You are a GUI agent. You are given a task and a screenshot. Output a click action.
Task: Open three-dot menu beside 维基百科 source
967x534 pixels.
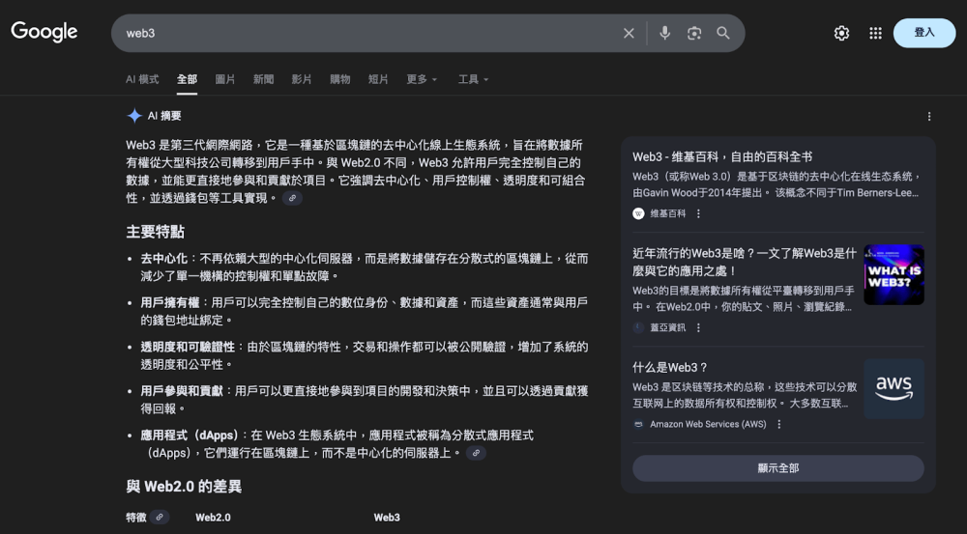pyautogui.click(x=698, y=213)
